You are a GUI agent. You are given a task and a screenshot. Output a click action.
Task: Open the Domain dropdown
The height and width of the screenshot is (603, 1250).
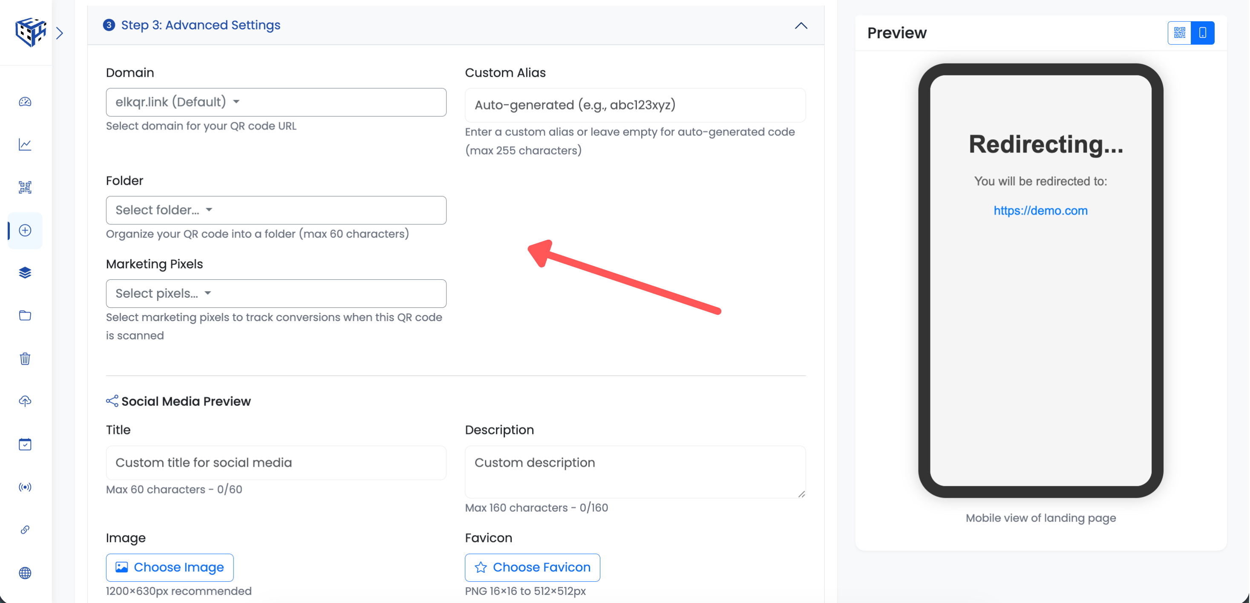[276, 102]
